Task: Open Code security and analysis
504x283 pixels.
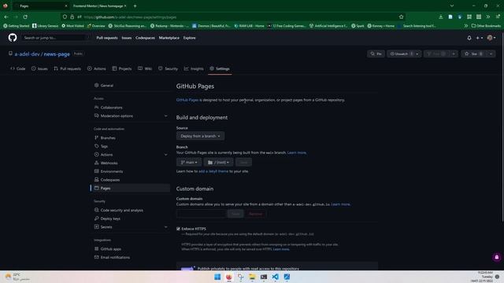Action: pos(130,210)
